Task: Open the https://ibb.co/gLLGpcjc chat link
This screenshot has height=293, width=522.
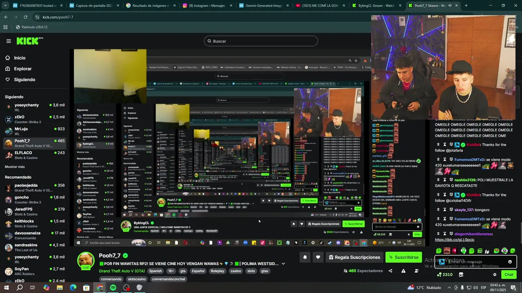Action: tap(454, 240)
